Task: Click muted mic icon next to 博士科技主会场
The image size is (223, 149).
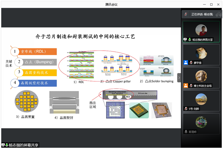Action: coord(191,85)
